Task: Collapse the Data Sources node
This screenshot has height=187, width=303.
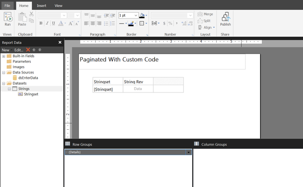Action: pos(3,72)
